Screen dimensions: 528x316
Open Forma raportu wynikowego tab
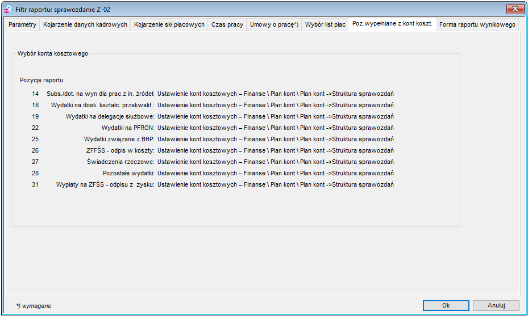coord(477,24)
